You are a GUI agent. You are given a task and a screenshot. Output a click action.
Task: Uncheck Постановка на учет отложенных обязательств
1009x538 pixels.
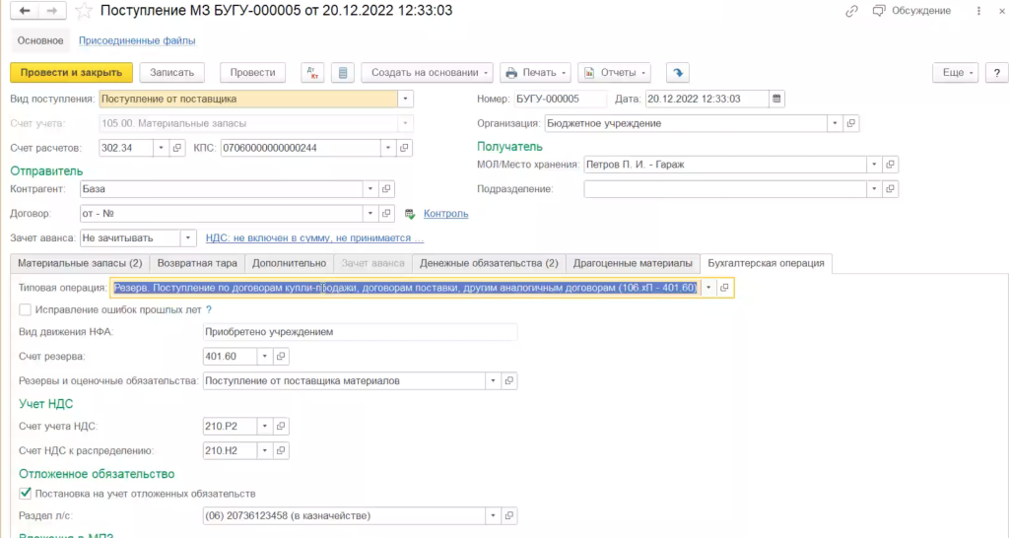[x=25, y=493]
